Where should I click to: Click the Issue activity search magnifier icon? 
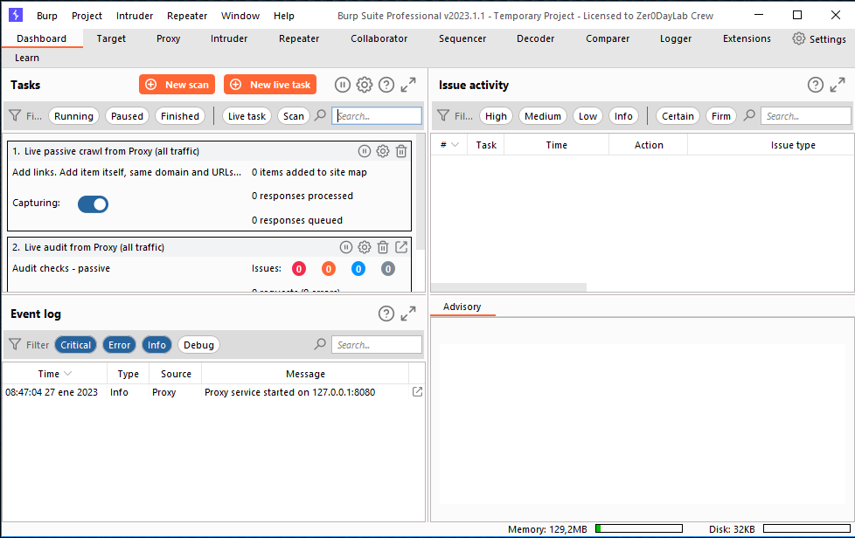(750, 115)
